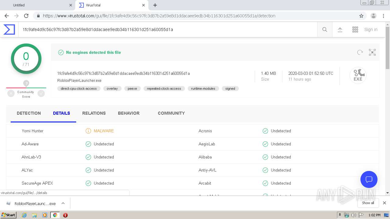Click the Antiy-AVL engine name
This screenshot has height=219, width=390.
207,170
